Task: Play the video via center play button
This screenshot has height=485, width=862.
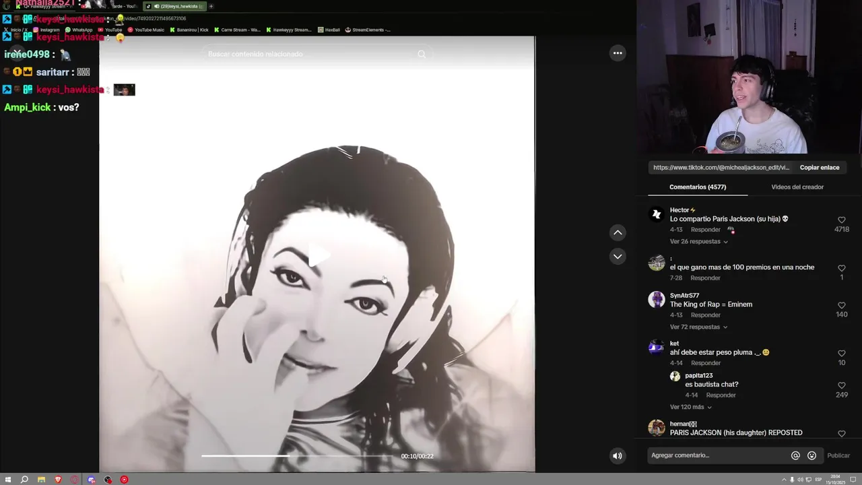Action: click(318, 256)
